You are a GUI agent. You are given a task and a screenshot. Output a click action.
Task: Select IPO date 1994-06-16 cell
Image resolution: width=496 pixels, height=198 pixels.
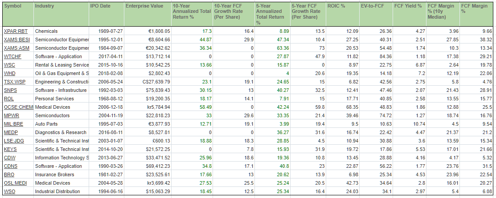(106, 191)
